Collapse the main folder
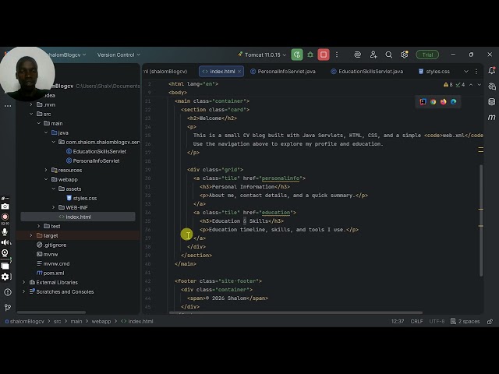Screen dimensions: 499x374 [38, 123]
